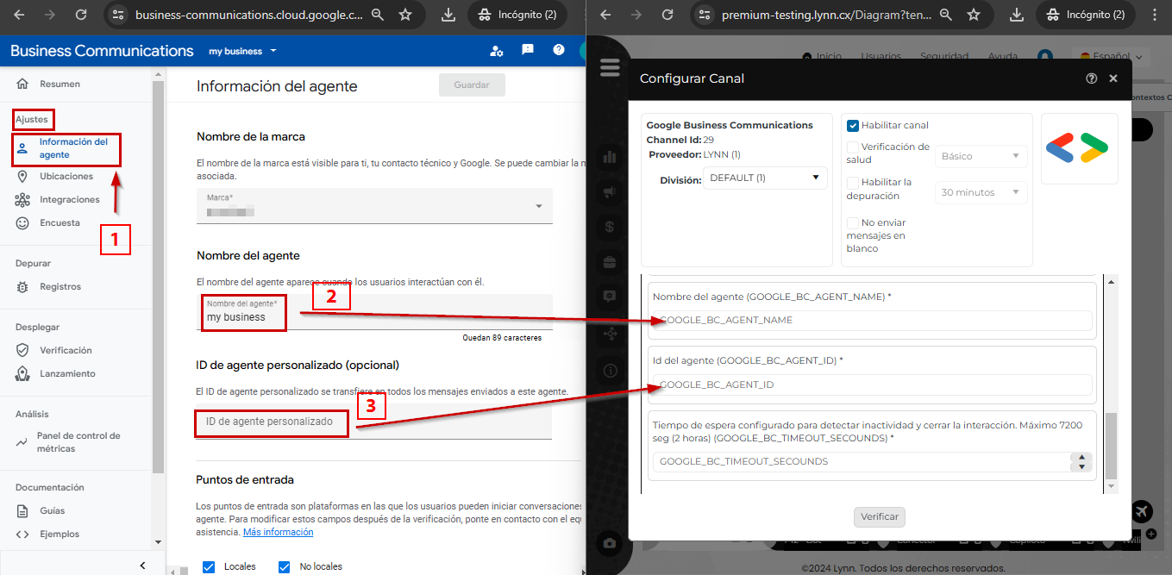Screen dimensions: 1172x575
Task: Open help for the Configurar Canal dialog
Action: [x=1091, y=78]
